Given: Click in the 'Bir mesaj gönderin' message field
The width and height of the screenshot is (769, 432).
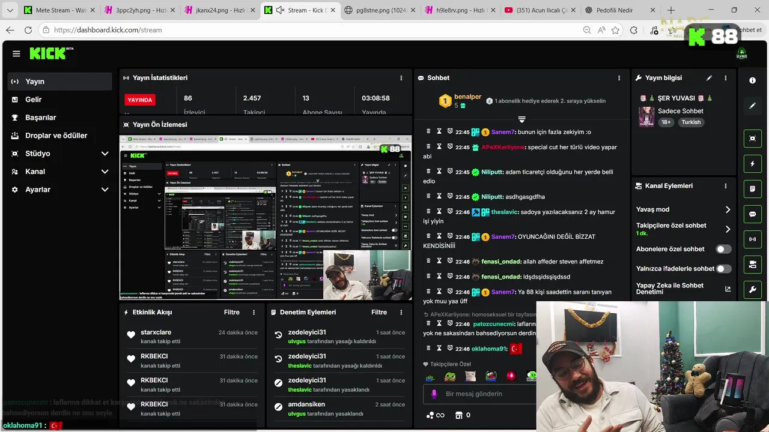Looking at the screenshot, I should coord(481,394).
